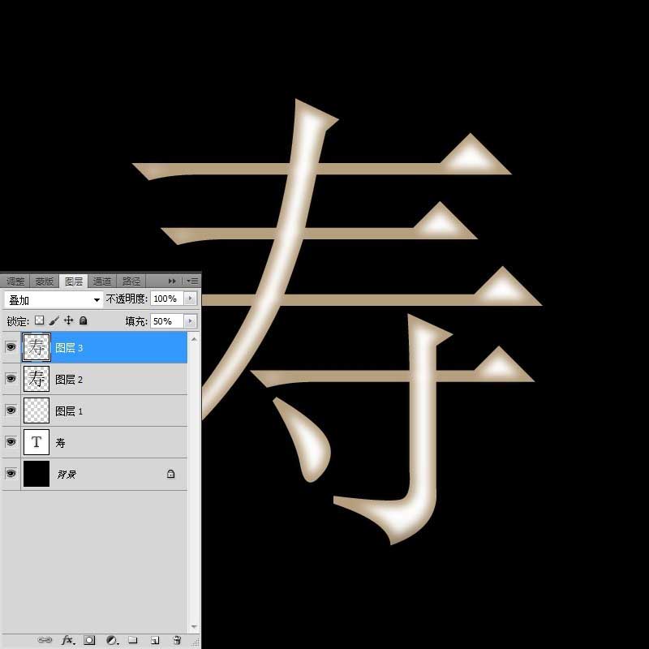Viewport: 649px width, 649px height.
Task: Enable lock all via the padlock icon
Action: tap(84, 320)
